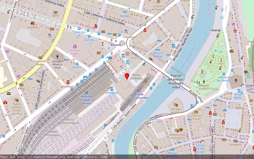Click the 'Bolsa de Bilbao' label
Image resolution: width=254 pixels, height=159 pixels.
[x=136, y=77]
